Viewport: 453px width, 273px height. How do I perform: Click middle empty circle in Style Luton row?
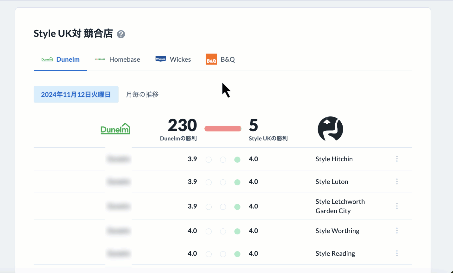[x=223, y=182]
